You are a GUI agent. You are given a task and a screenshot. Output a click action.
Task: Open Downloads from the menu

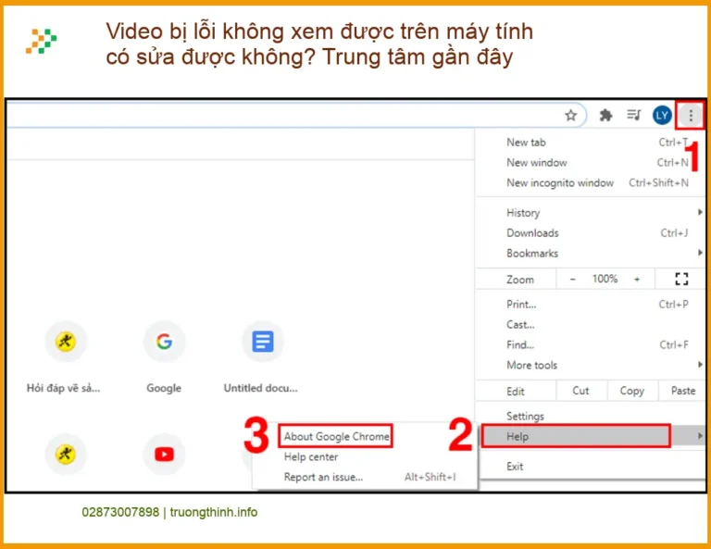(591, 233)
